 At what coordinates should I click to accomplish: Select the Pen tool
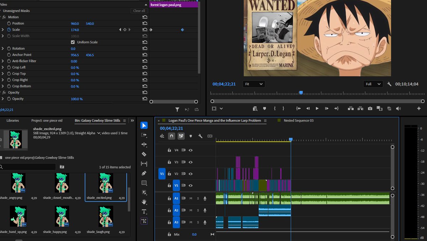pos(144,173)
